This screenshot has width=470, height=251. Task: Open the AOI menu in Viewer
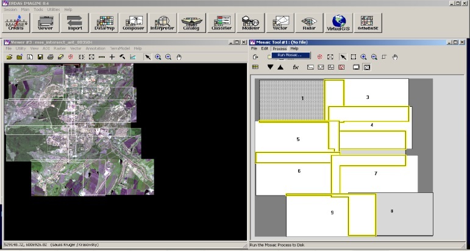(46, 48)
